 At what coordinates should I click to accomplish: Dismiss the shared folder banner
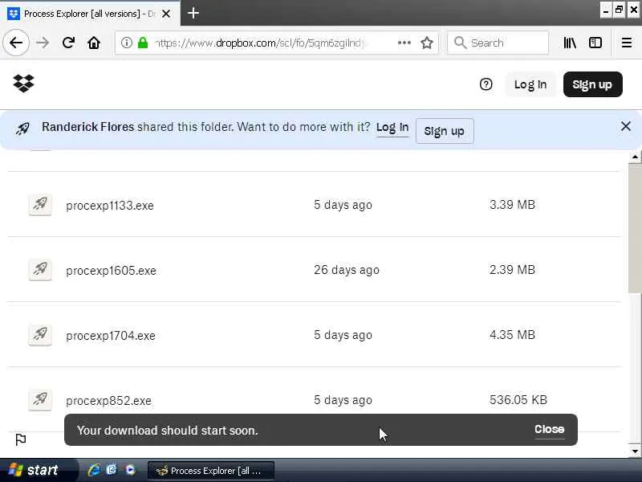point(626,126)
